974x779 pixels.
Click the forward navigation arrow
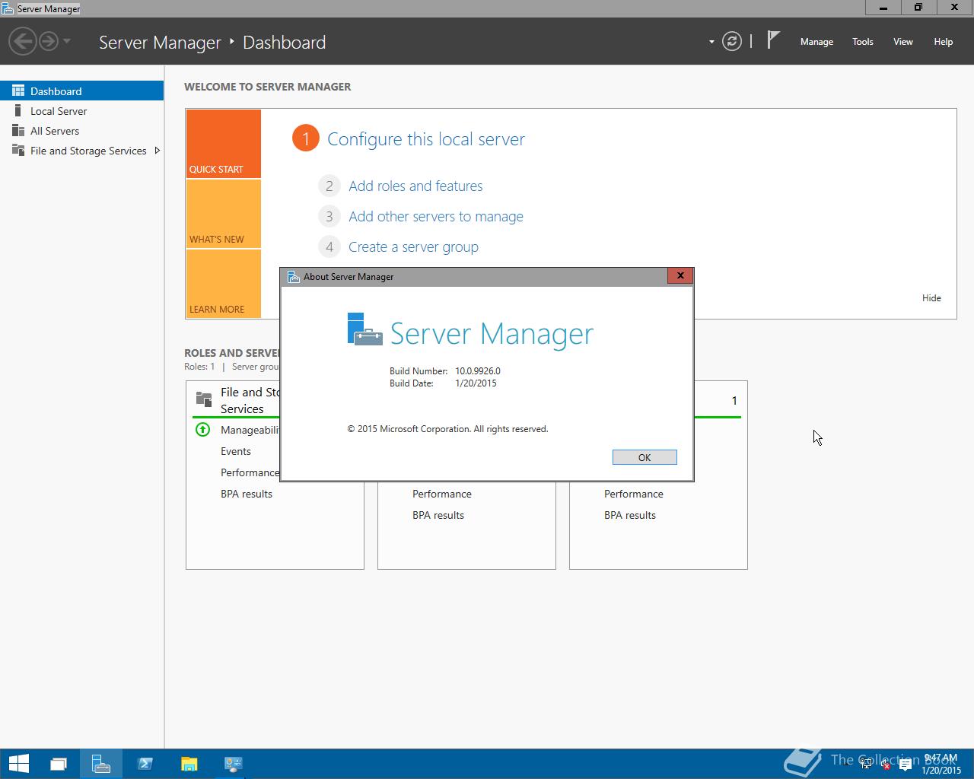(x=49, y=41)
